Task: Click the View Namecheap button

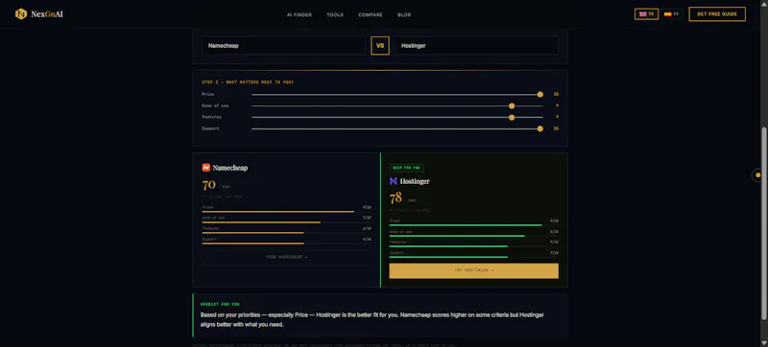Action: tap(286, 257)
